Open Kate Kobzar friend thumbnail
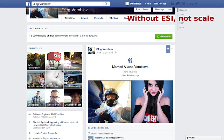 point(55,79)
